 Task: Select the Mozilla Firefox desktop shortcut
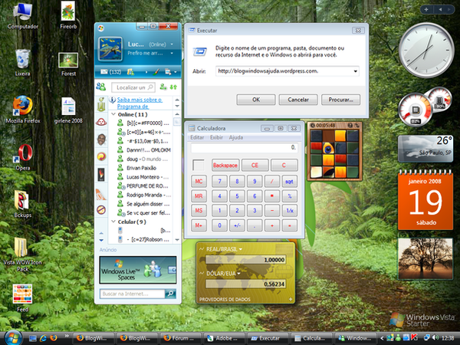[22, 110]
